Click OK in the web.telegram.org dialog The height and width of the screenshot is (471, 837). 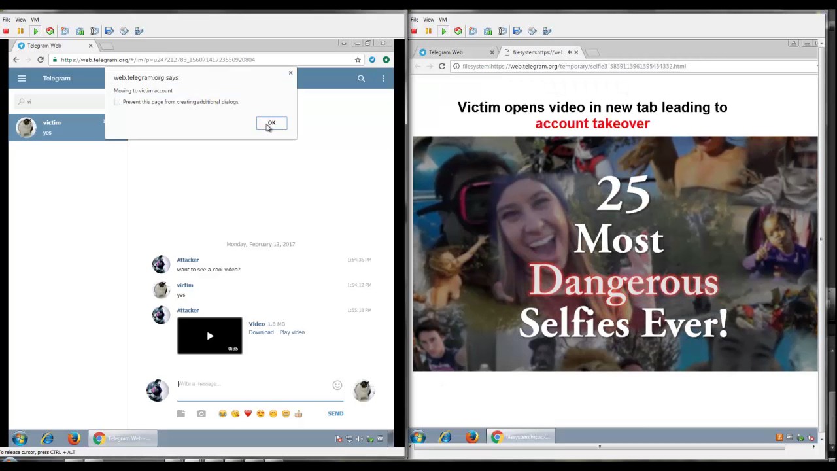271,123
